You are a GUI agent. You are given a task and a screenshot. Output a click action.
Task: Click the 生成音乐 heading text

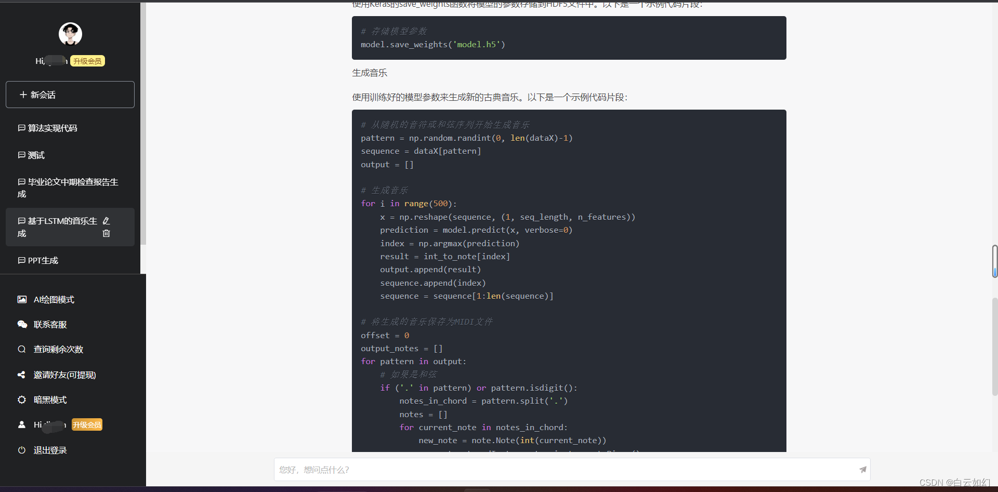click(x=370, y=73)
